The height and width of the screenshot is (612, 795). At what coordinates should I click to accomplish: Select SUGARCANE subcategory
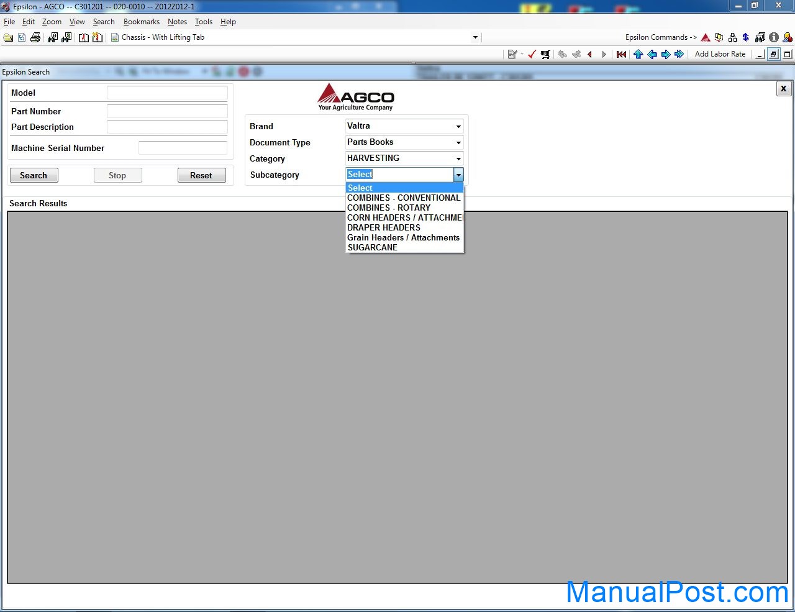tap(404, 247)
